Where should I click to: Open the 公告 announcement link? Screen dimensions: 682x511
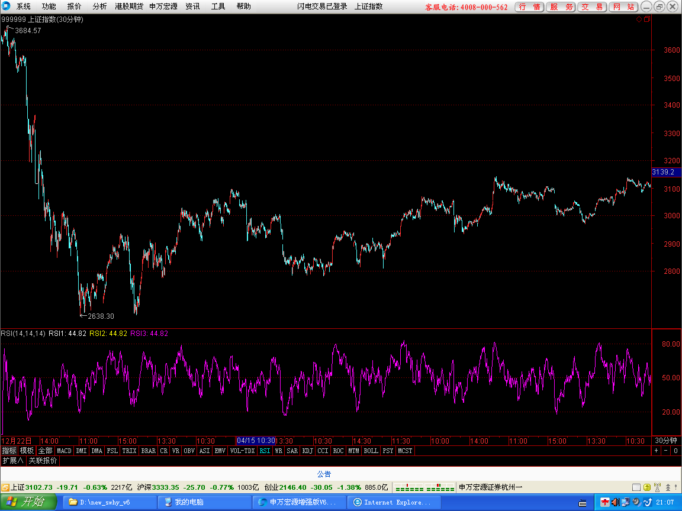tap(324, 474)
